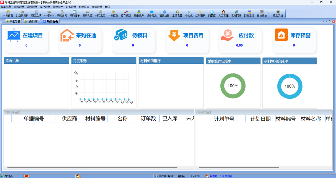This screenshot has height=178, width=336.
Task: Expand the tab list overflow chevron
Action: 330,21
